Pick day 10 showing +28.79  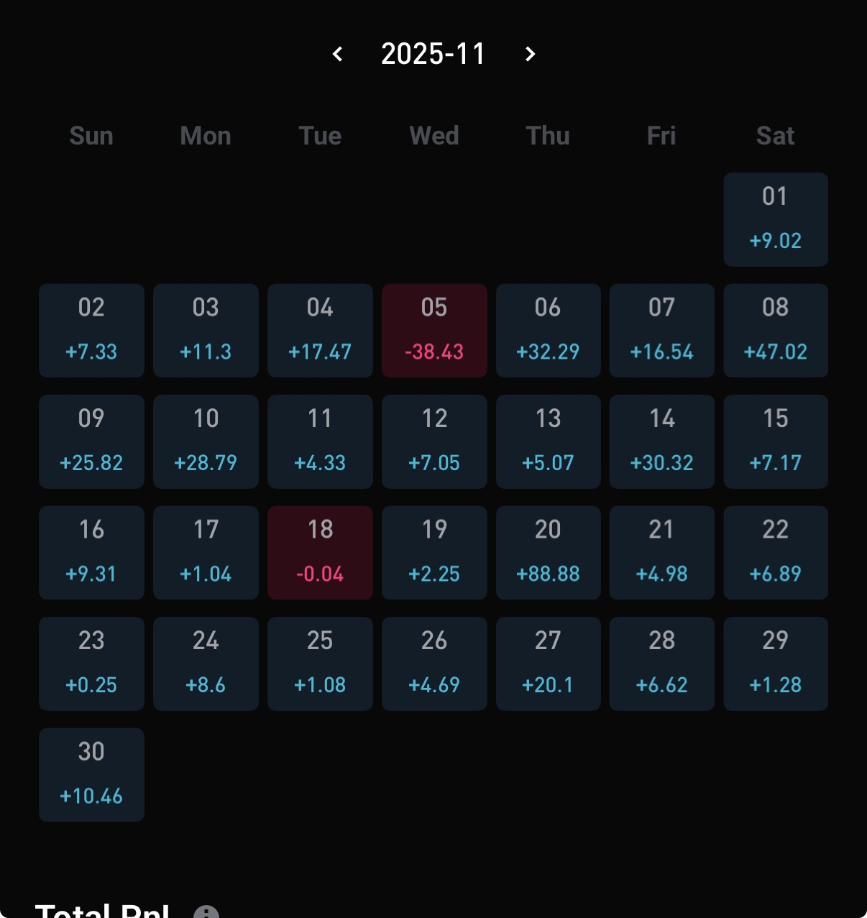click(206, 441)
